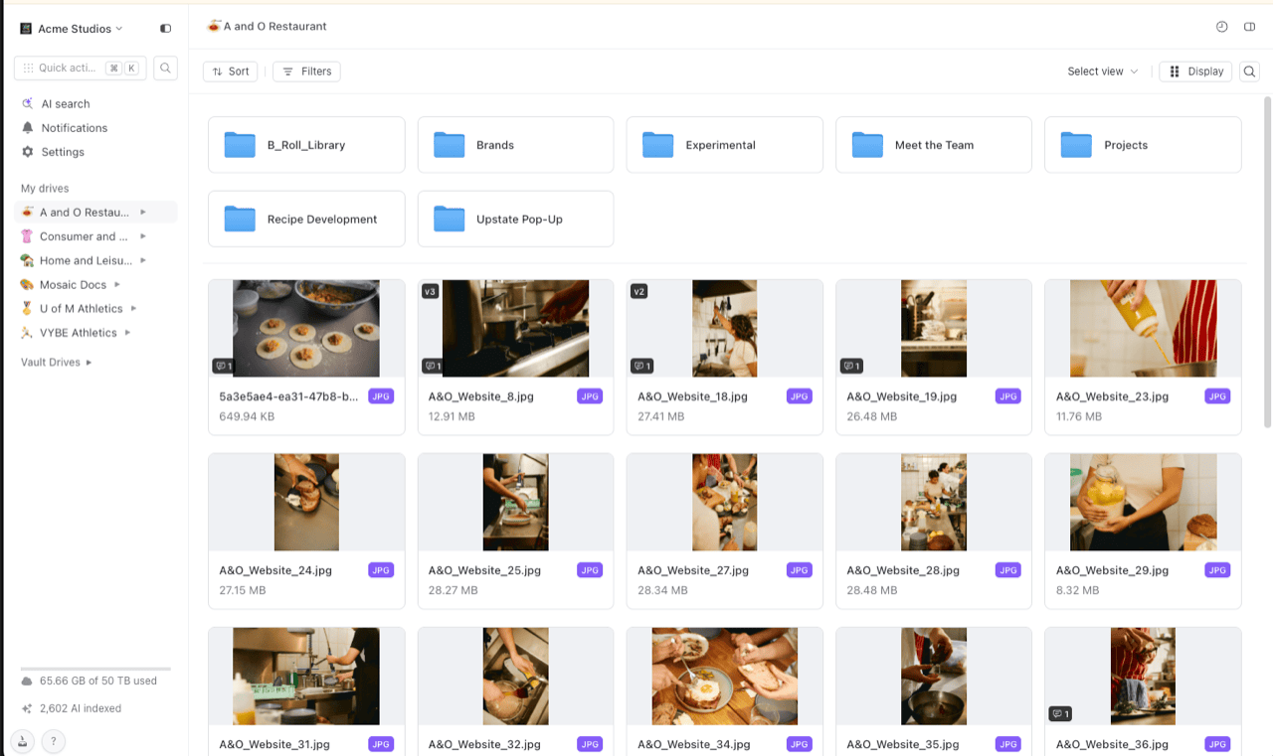Toggle the right panel icon at top right
Screen dimensions: 1273x756
1250,27
